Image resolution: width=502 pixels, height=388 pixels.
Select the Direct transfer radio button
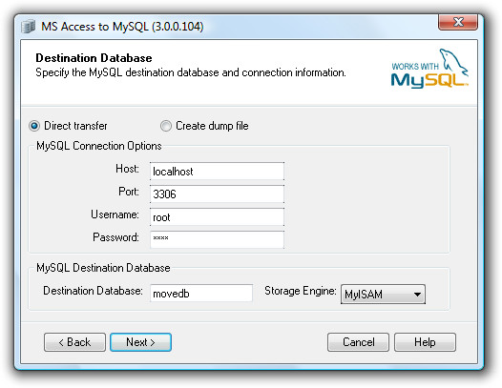point(34,126)
